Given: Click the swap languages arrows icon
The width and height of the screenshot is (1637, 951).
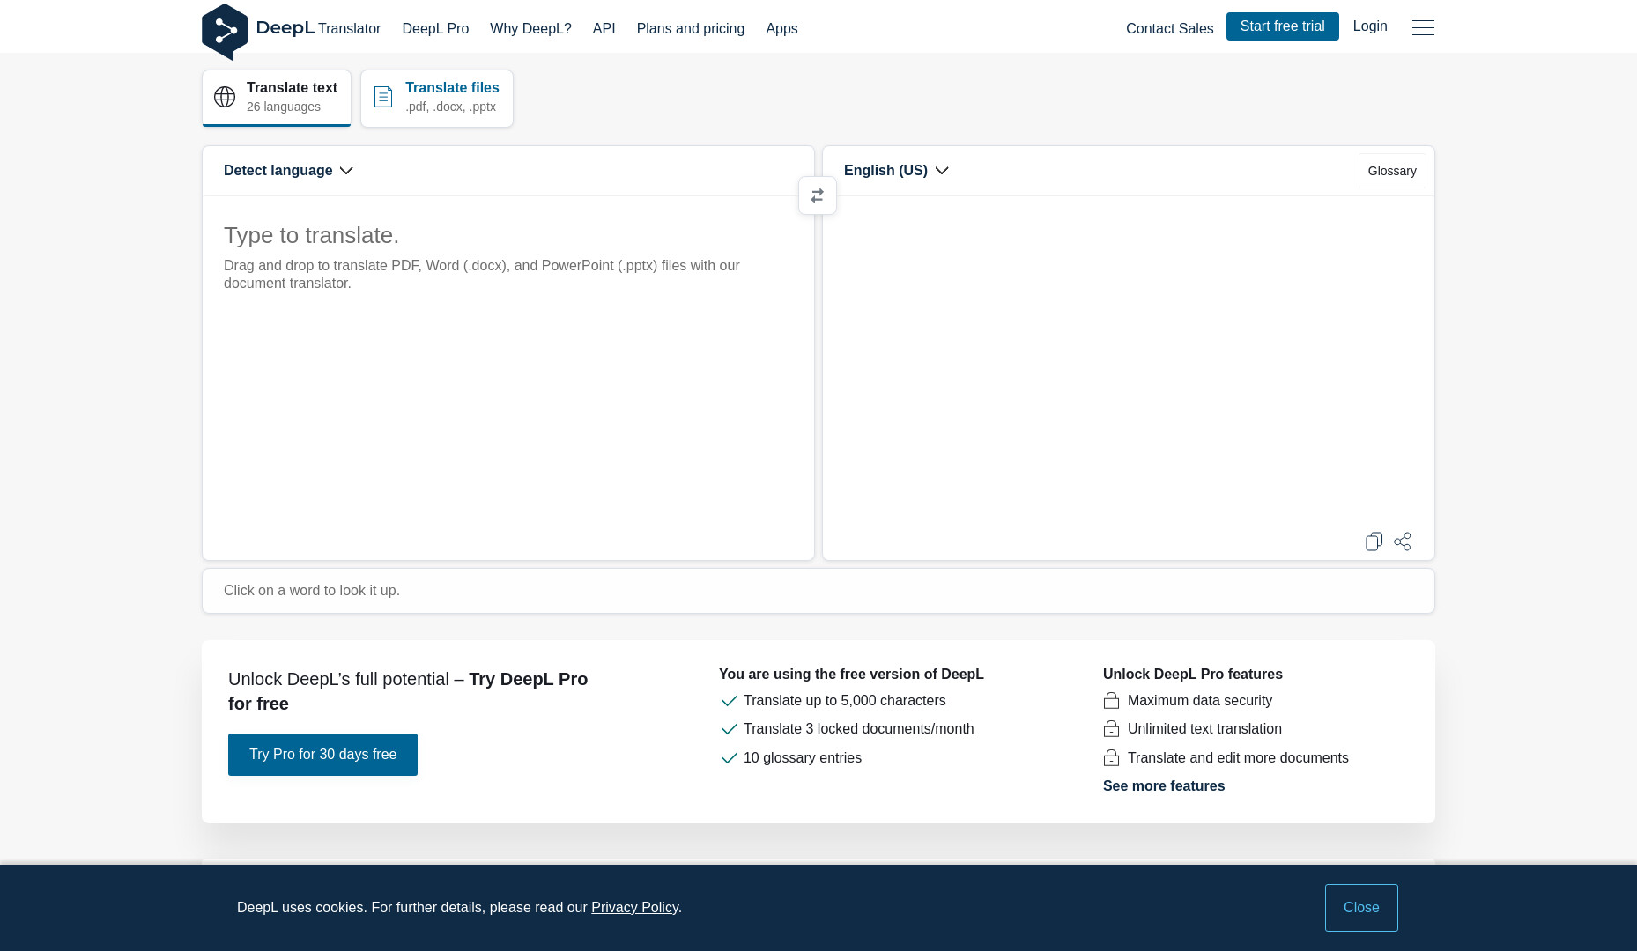Looking at the screenshot, I should (818, 195).
